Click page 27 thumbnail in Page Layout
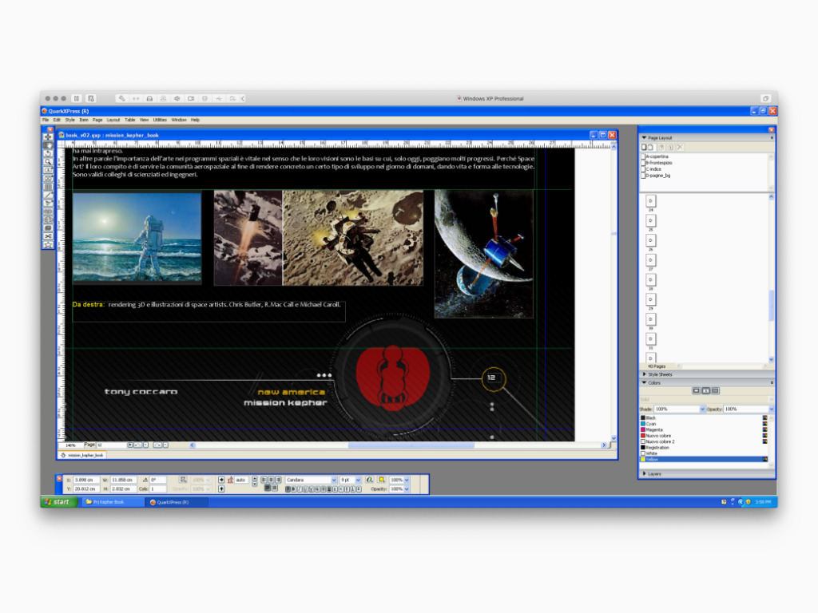818x613 pixels. click(x=650, y=260)
